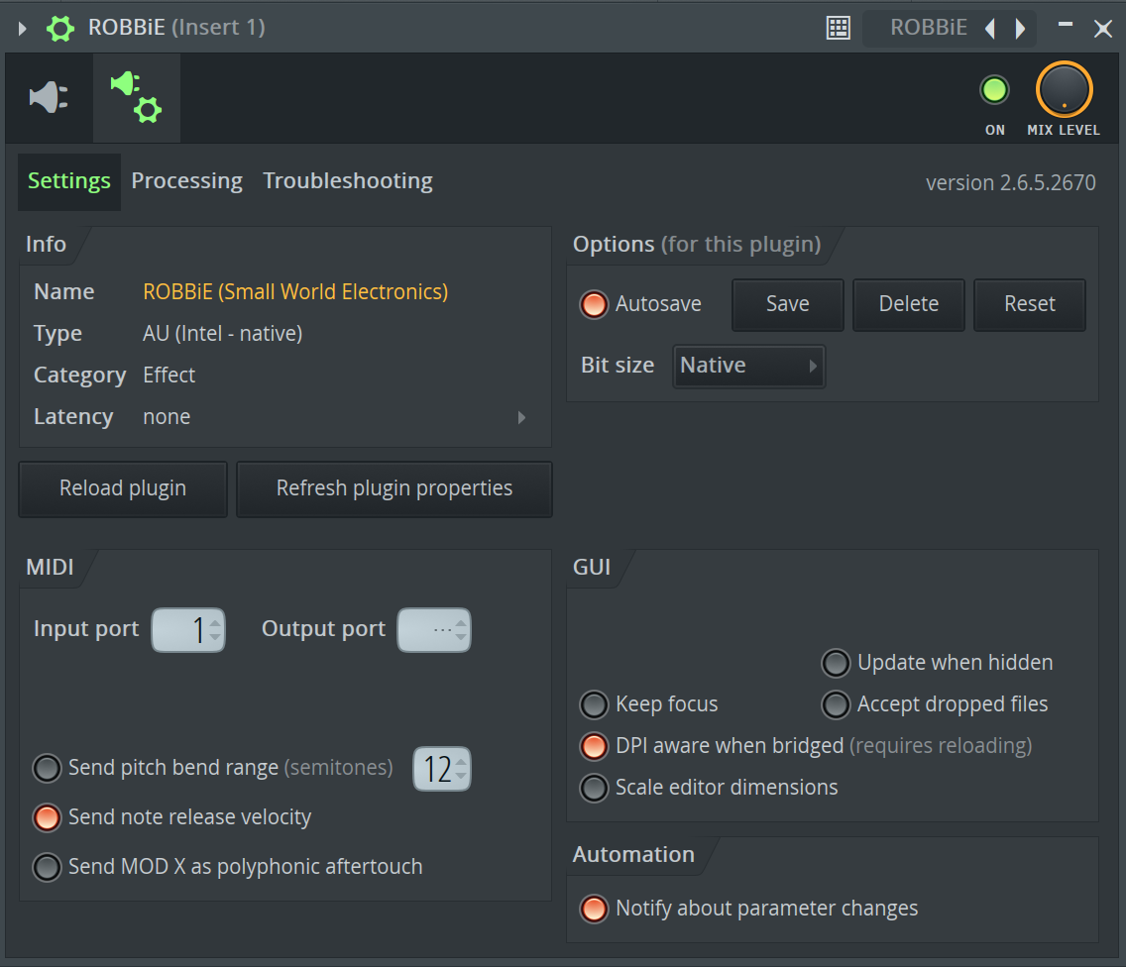
Task: Disable Autosave option
Action: pos(594,304)
